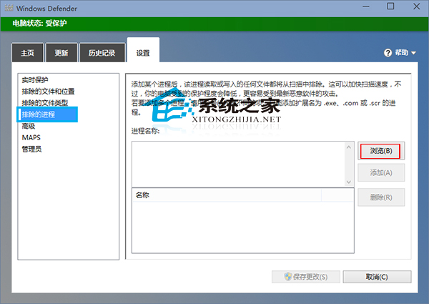
Task: Click the 名称 column header
Action: pyautogui.click(x=227, y=195)
